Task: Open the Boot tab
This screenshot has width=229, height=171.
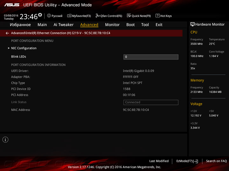Action: pyautogui.click(x=130, y=25)
